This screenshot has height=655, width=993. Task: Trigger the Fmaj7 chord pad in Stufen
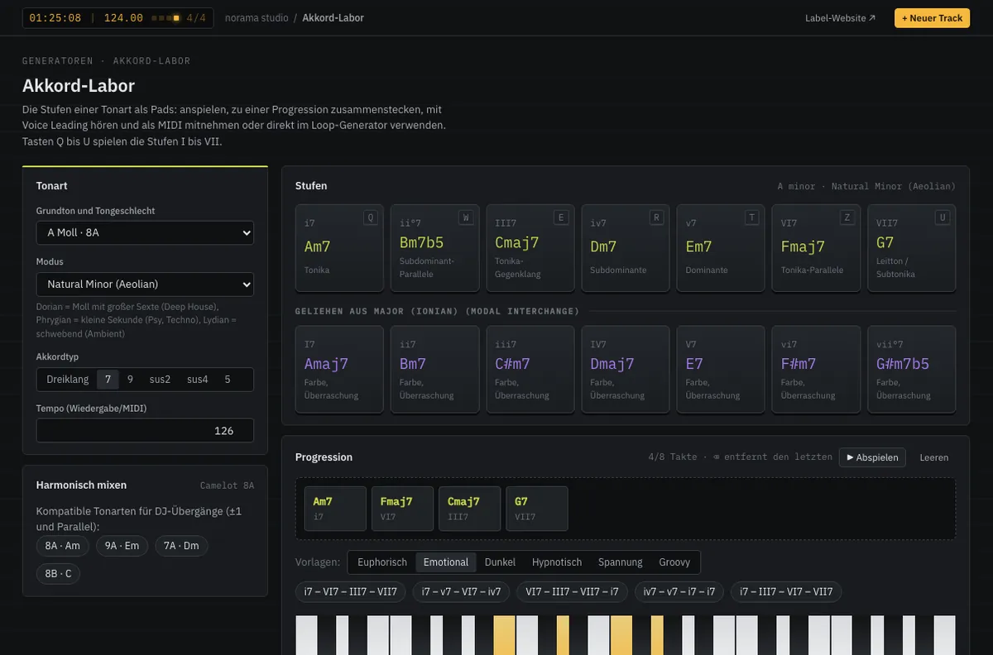pyautogui.click(x=816, y=248)
